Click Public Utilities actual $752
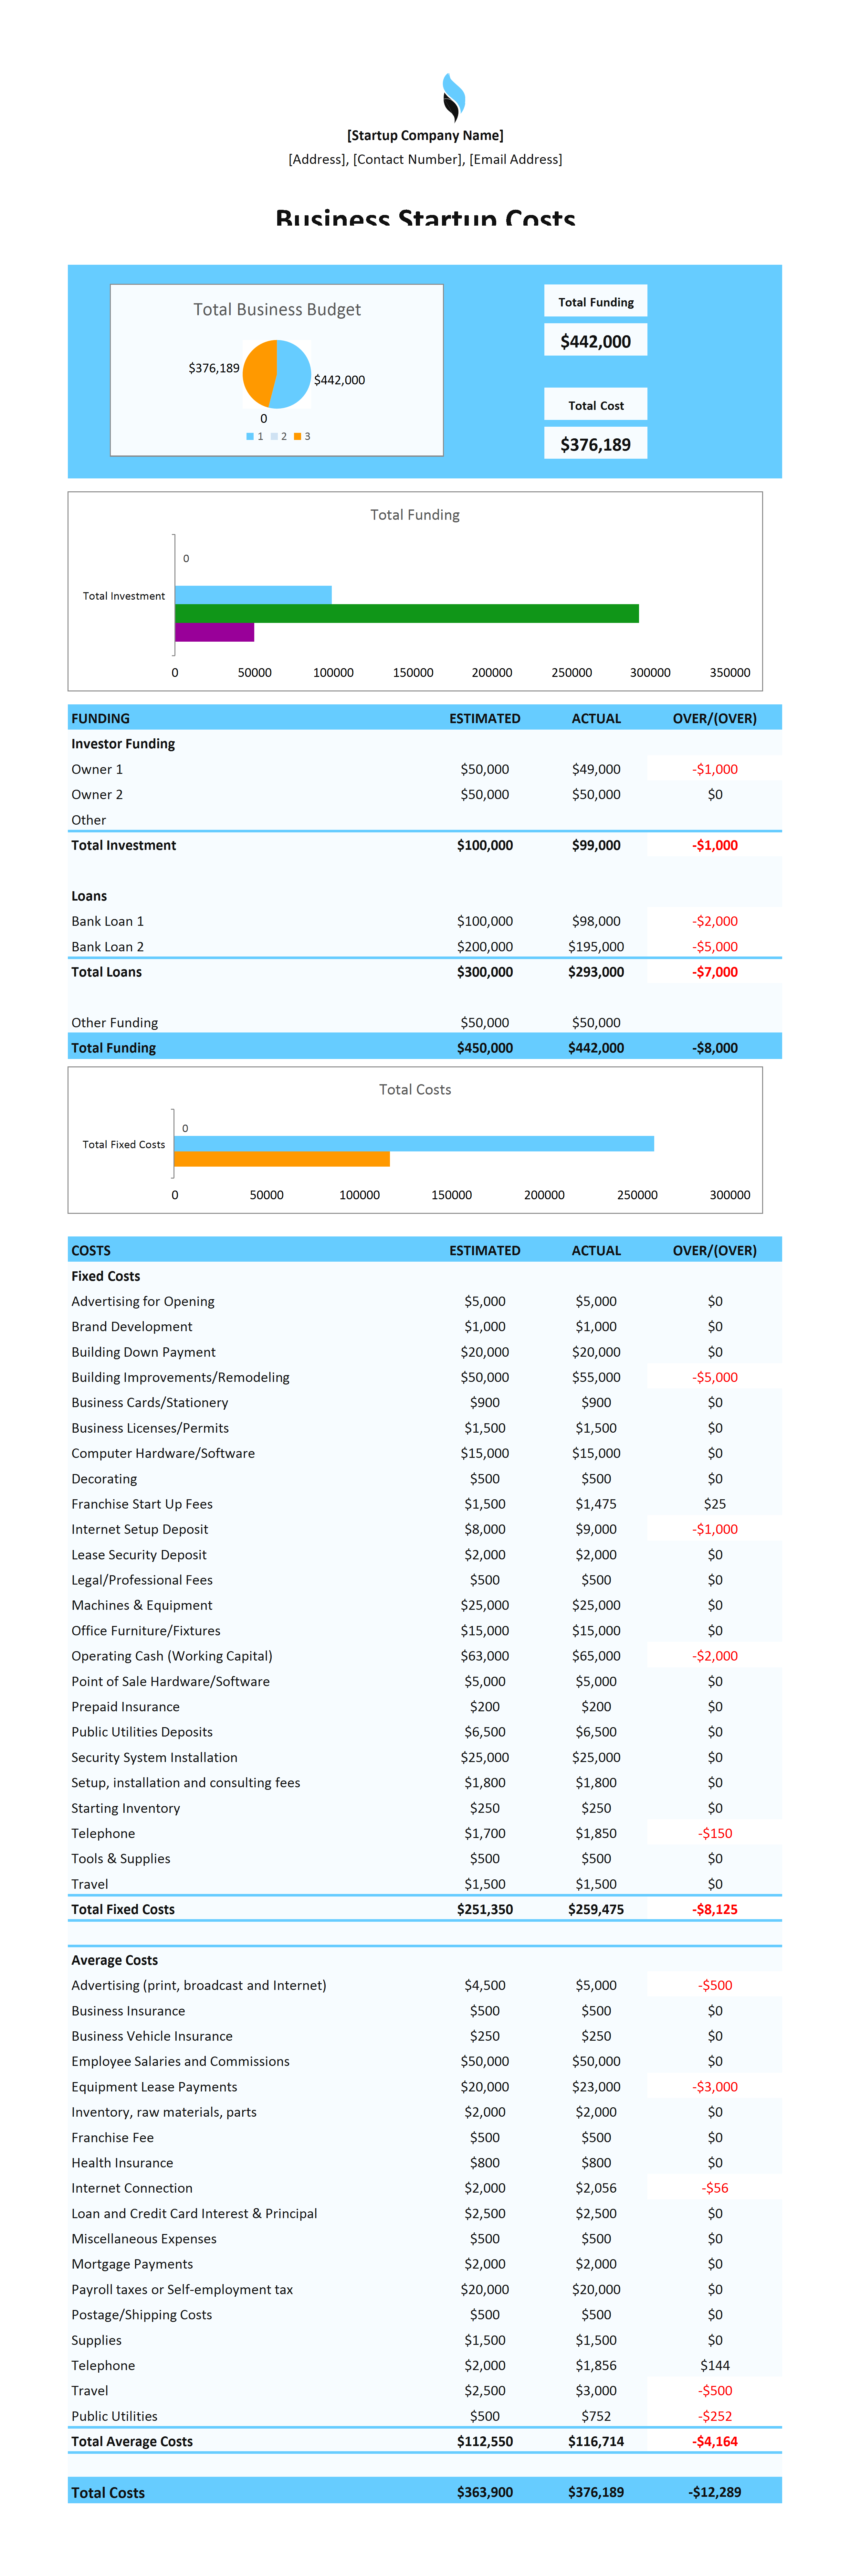The width and height of the screenshot is (850, 2576). tap(596, 2416)
